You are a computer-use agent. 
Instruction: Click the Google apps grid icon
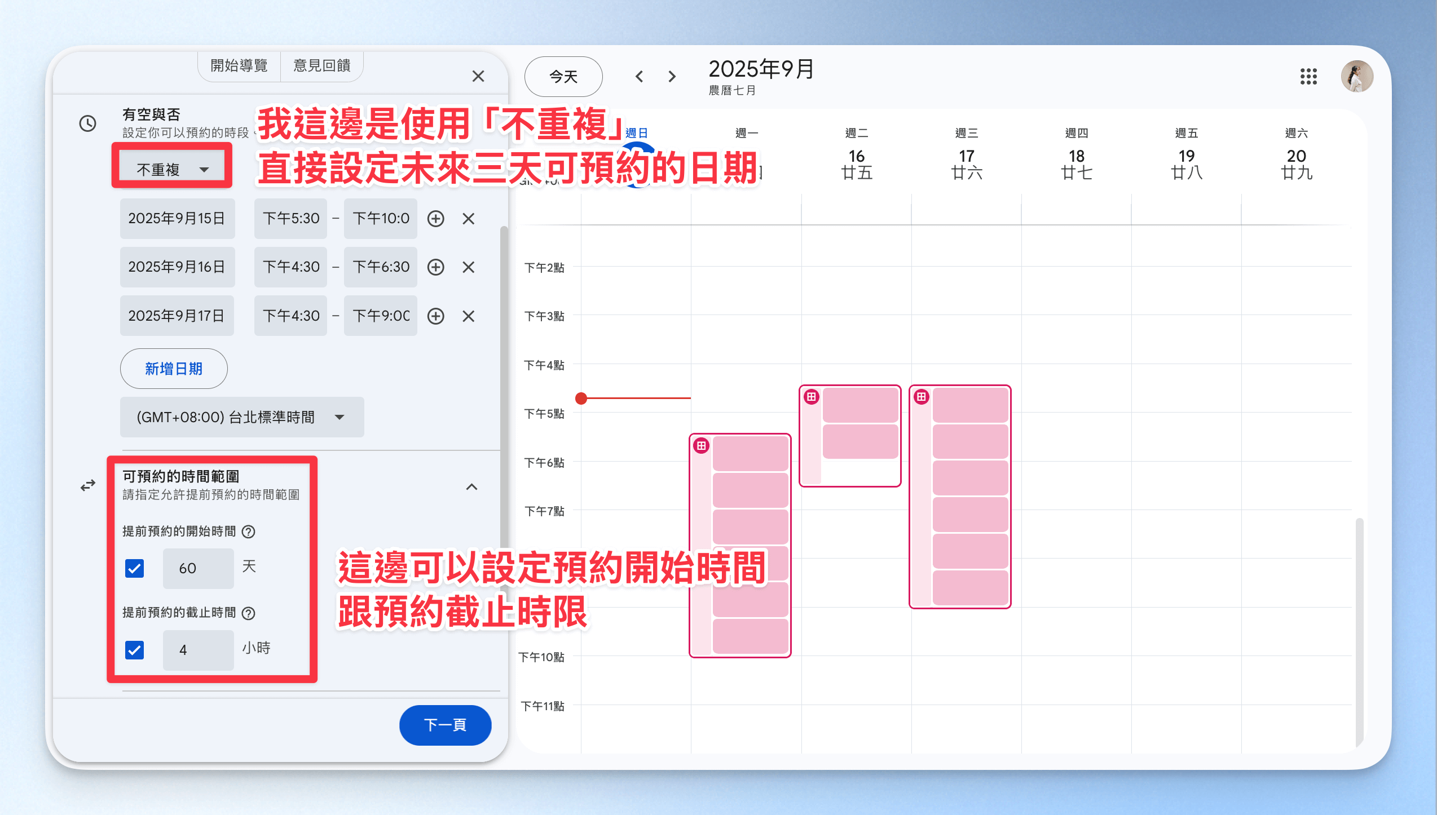(x=1308, y=76)
